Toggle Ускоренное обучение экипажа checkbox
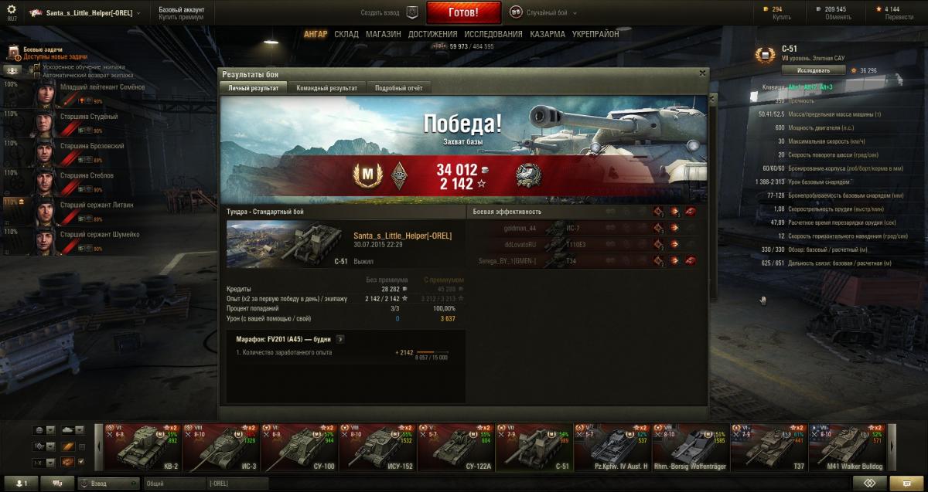Viewport: 928px width, 492px height. [x=36, y=68]
